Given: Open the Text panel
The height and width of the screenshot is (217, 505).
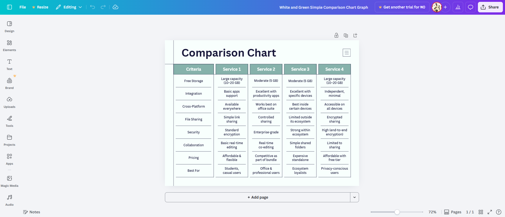Looking at the screenshot, I should pyautogui.click(x=9, y=64).
